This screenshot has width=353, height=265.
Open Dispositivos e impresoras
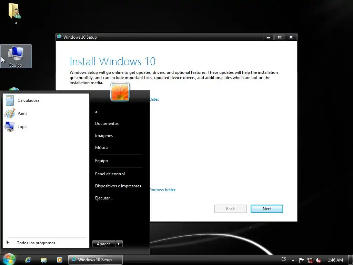[x=118, y=186]
